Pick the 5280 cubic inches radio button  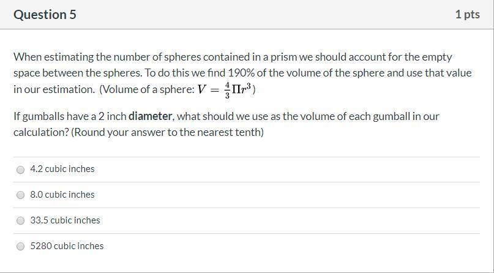coord(20,246)
